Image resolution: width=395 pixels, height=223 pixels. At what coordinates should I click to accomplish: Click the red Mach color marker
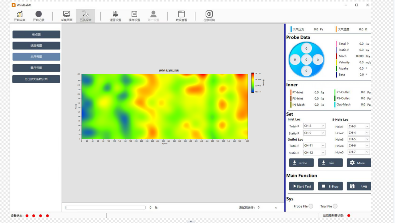click(337, 56)
